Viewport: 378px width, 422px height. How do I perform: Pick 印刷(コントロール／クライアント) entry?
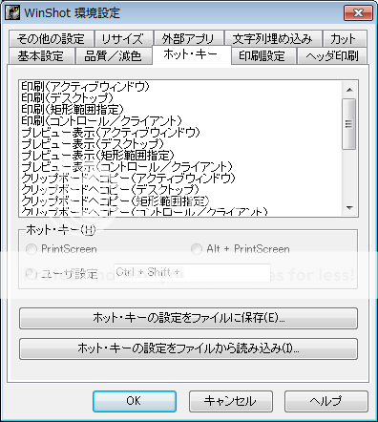pyautogui.click(x=180, y=120)
